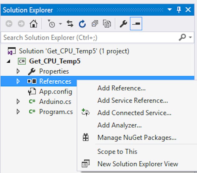Open the Pending Changes Filter dropdown arrow
Image resolution: width=197 pixels, height=173 pixels.
pyautogui.click(x=60, y=24)
